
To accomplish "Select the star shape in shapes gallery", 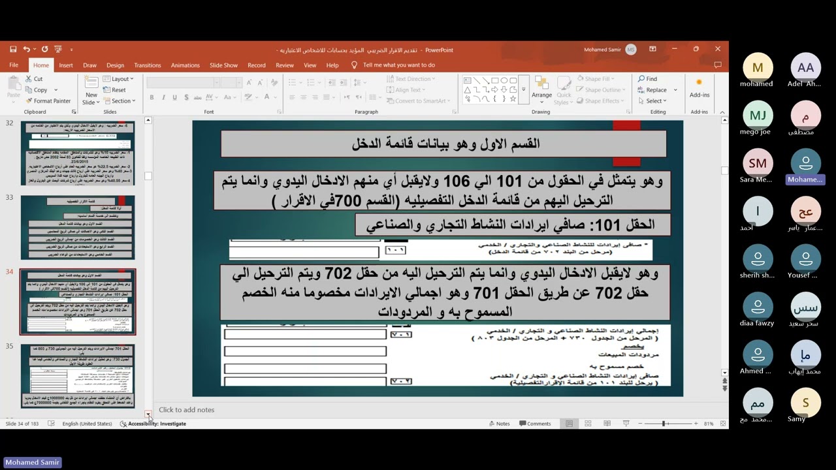I will pos(513,99).
